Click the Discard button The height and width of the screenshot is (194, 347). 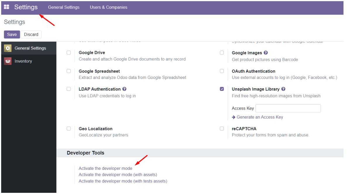(31, 34)
